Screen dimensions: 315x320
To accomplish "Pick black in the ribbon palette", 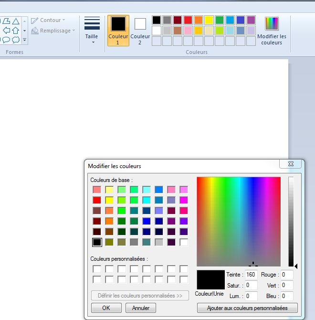I will (x=157, y=20).
